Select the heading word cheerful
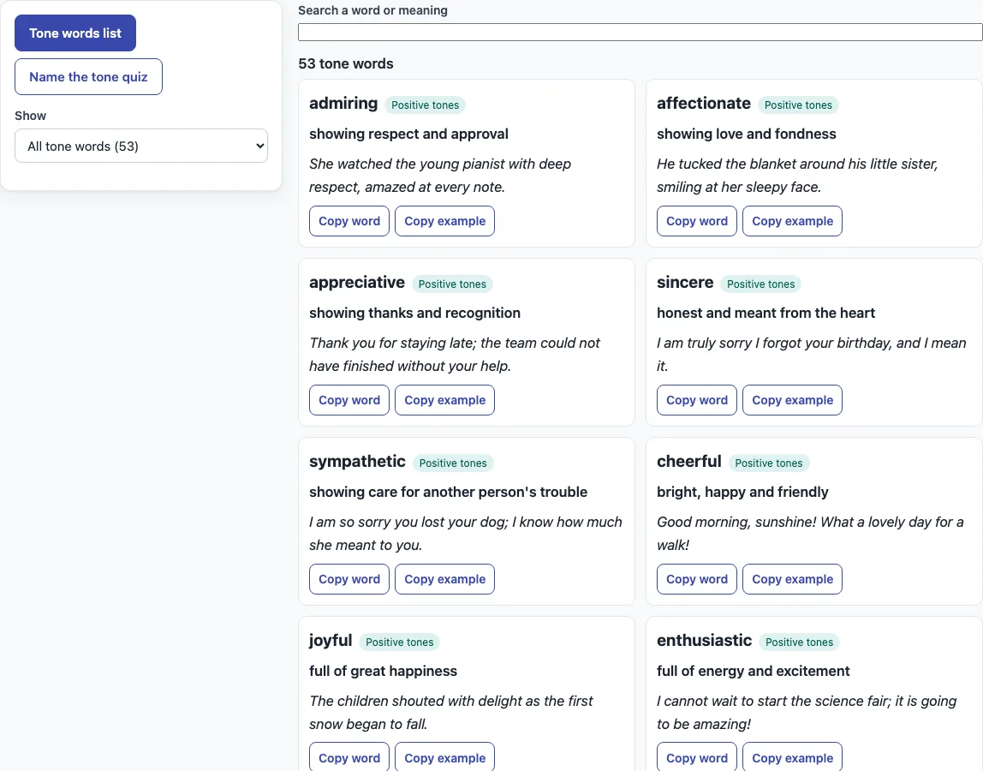Screen dimensions: 983x771 (689, 462)
